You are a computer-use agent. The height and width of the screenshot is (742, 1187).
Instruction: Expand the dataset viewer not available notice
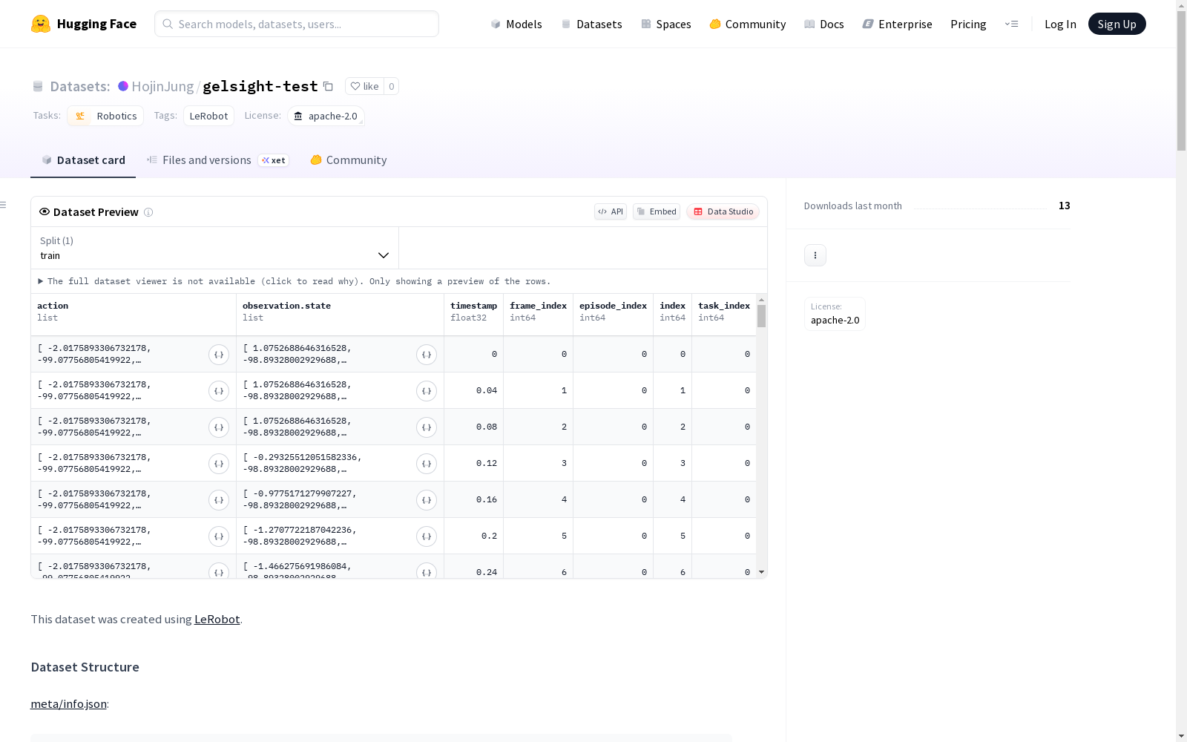295,281
